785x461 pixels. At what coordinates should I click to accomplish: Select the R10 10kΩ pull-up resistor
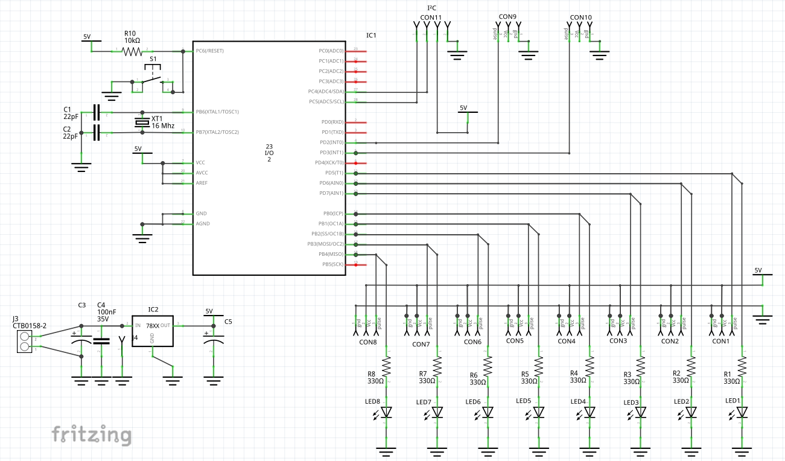pyautogui.click(x=132, y=51)
